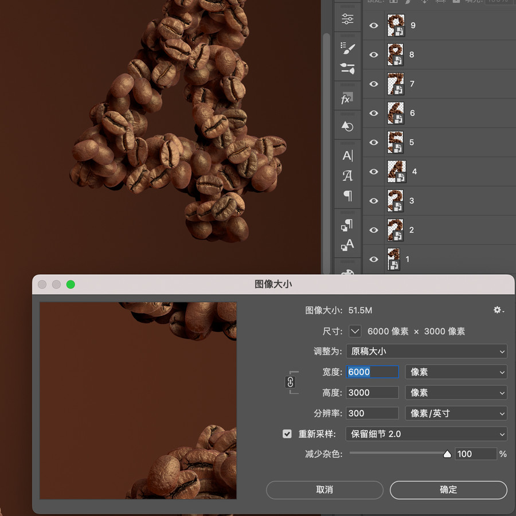Open the Paragraph panel icon
Image resolution: width=516 pixels, height=516 pixels.
[347, 196]
